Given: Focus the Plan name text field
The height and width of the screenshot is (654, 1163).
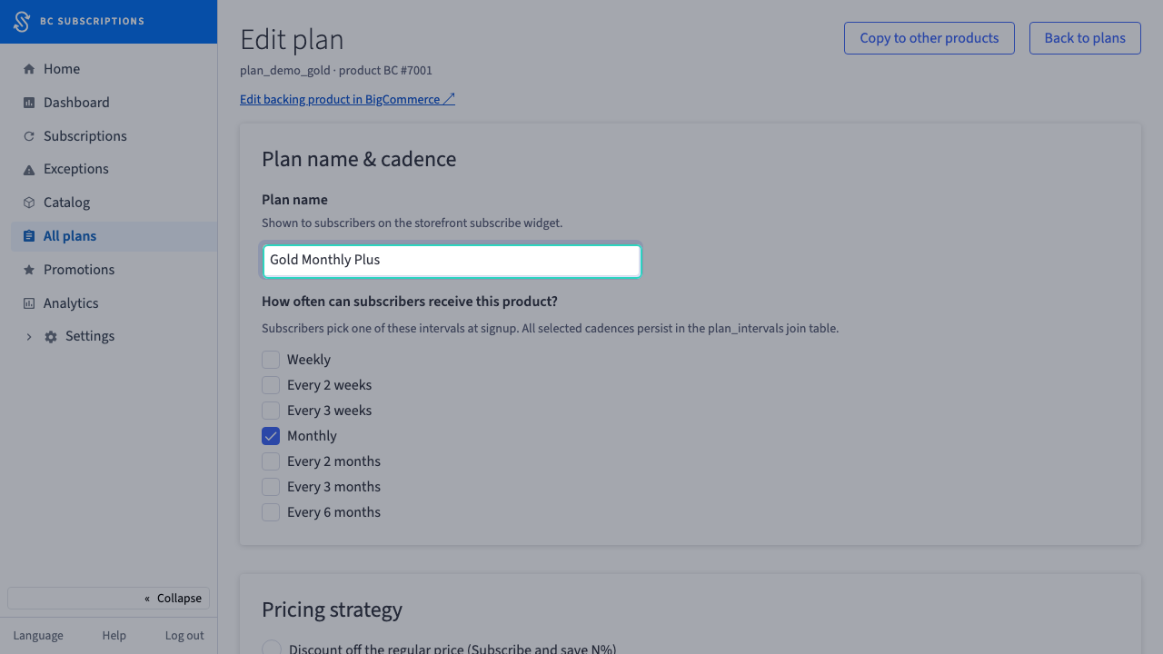Looking at the screenshot, I should 452,261.
